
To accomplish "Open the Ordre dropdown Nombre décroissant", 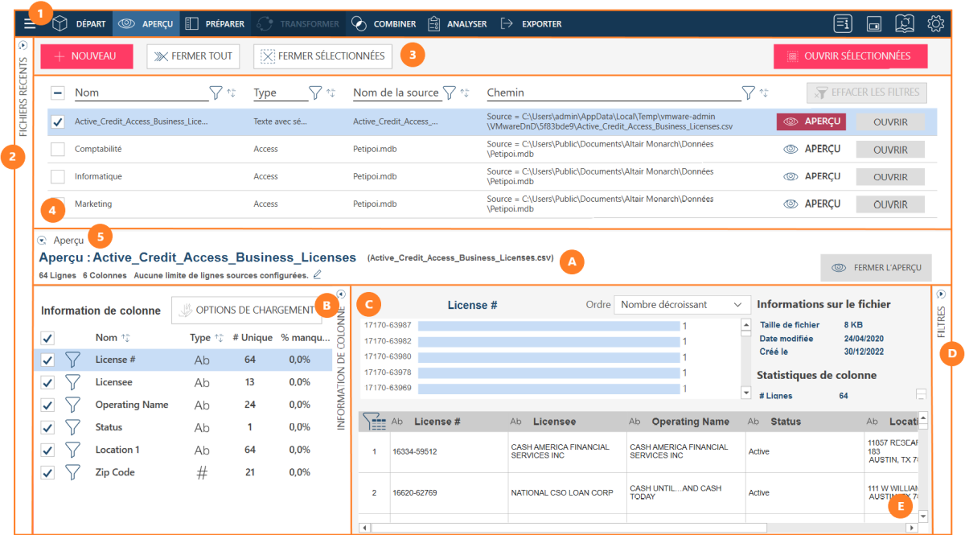I will 682,305.
